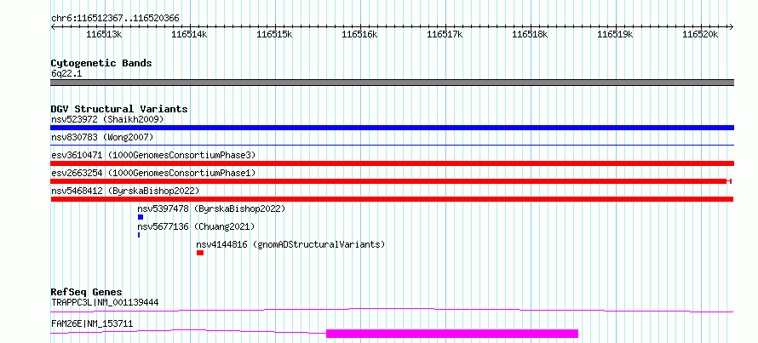This screenshot has width=758, height=343.
Task: Select the red nsv5468412 variant bar
Action: tap(392, 199)
